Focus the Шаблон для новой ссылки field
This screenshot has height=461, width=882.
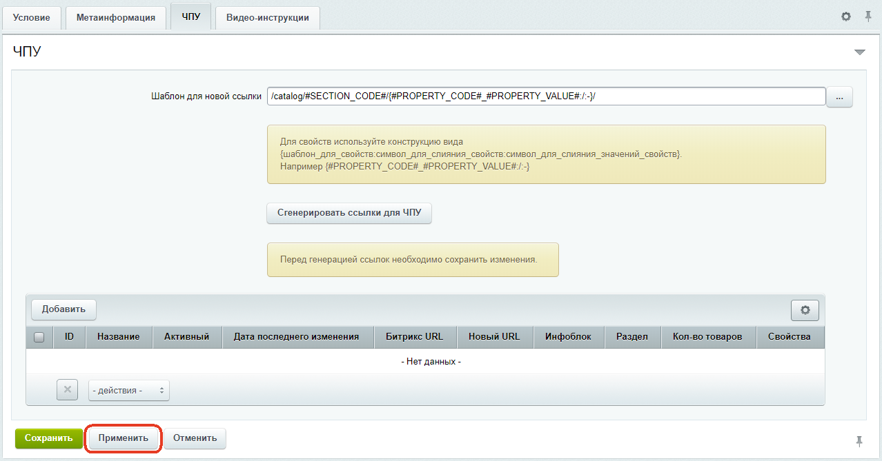coord(547,96)
